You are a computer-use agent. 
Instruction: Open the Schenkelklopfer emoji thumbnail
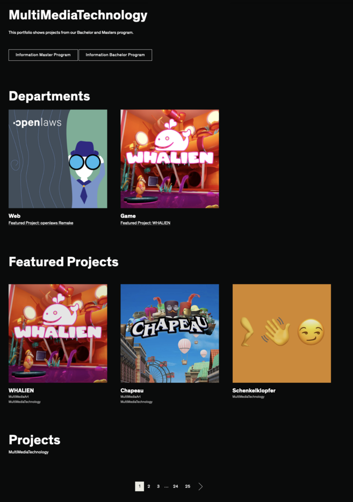pyautogui.click(x=282, y=333)
